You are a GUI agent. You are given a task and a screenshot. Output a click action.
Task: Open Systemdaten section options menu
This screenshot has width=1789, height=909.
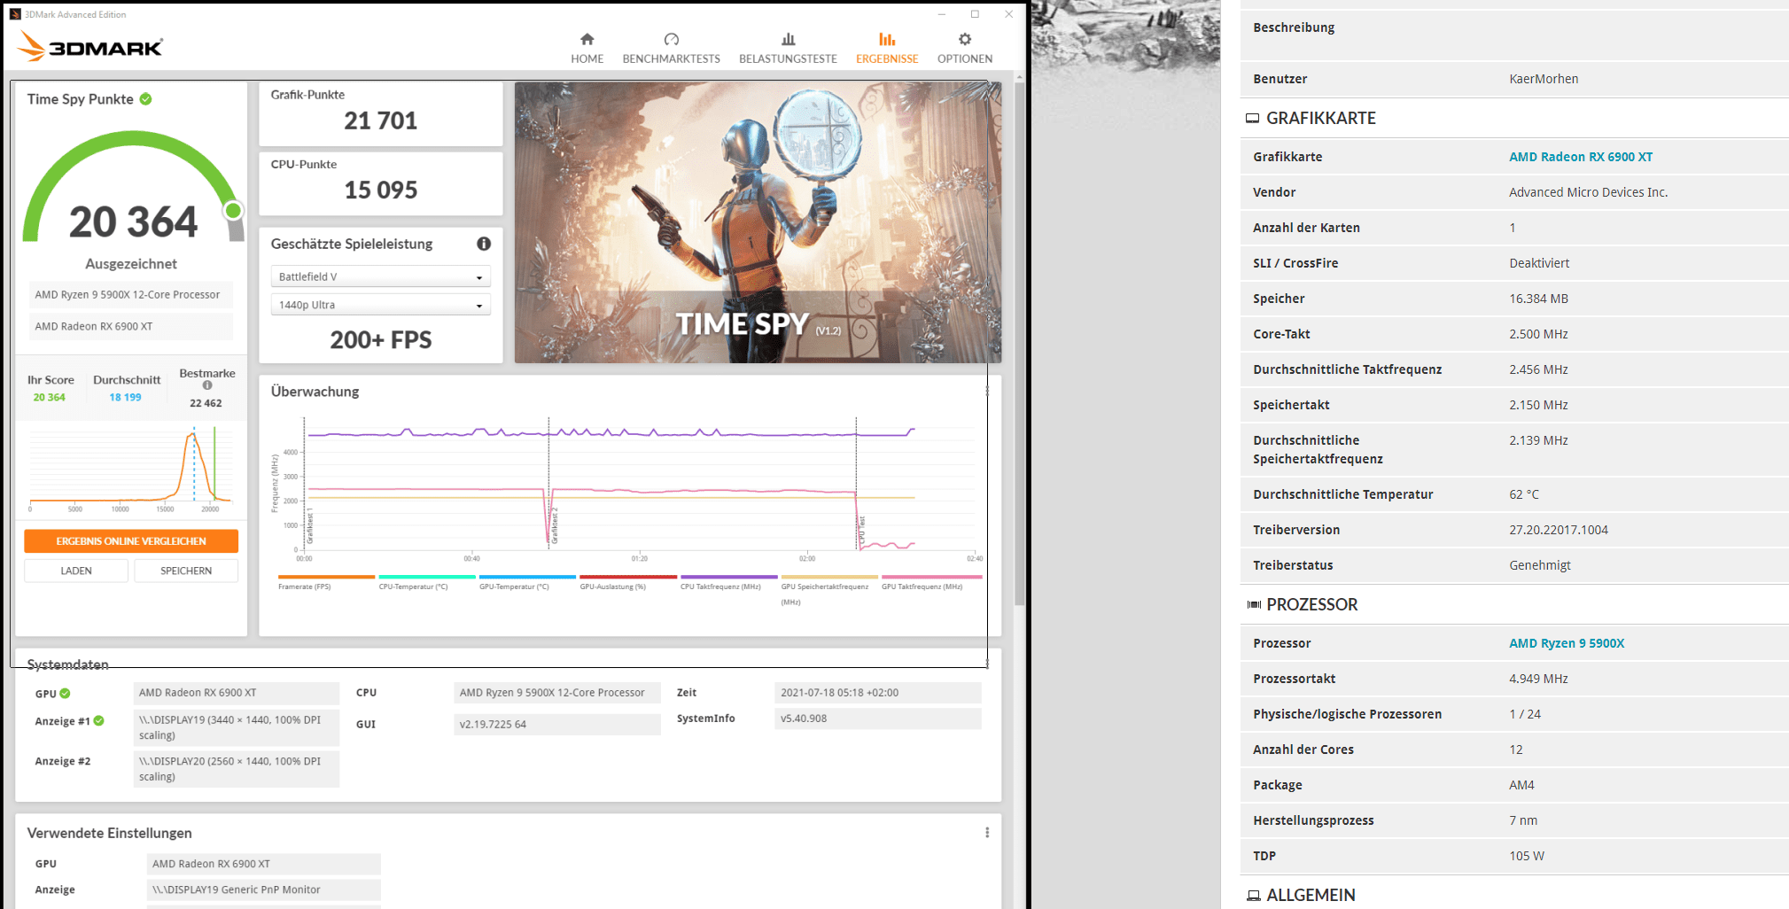(987, 663)
